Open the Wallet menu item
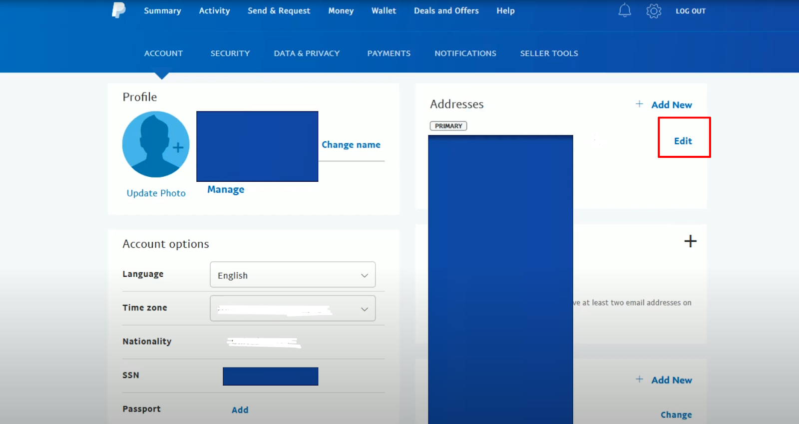The width and height of the screenshot is (799, 424). coord(384,11)
